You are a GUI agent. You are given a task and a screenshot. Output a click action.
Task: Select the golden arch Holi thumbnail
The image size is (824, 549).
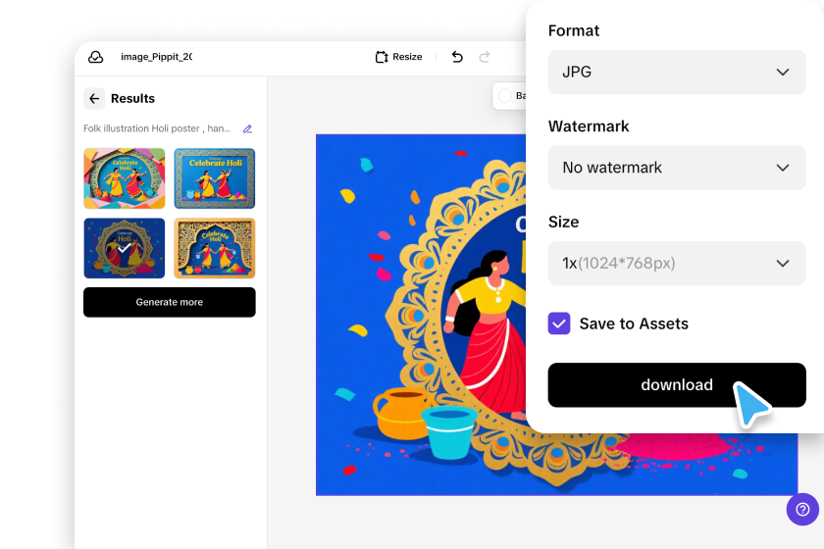coord(215,248)
